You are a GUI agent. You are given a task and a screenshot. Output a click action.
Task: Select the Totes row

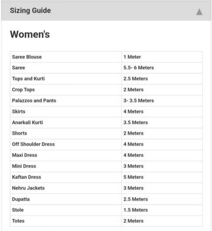tap(106, 221)
